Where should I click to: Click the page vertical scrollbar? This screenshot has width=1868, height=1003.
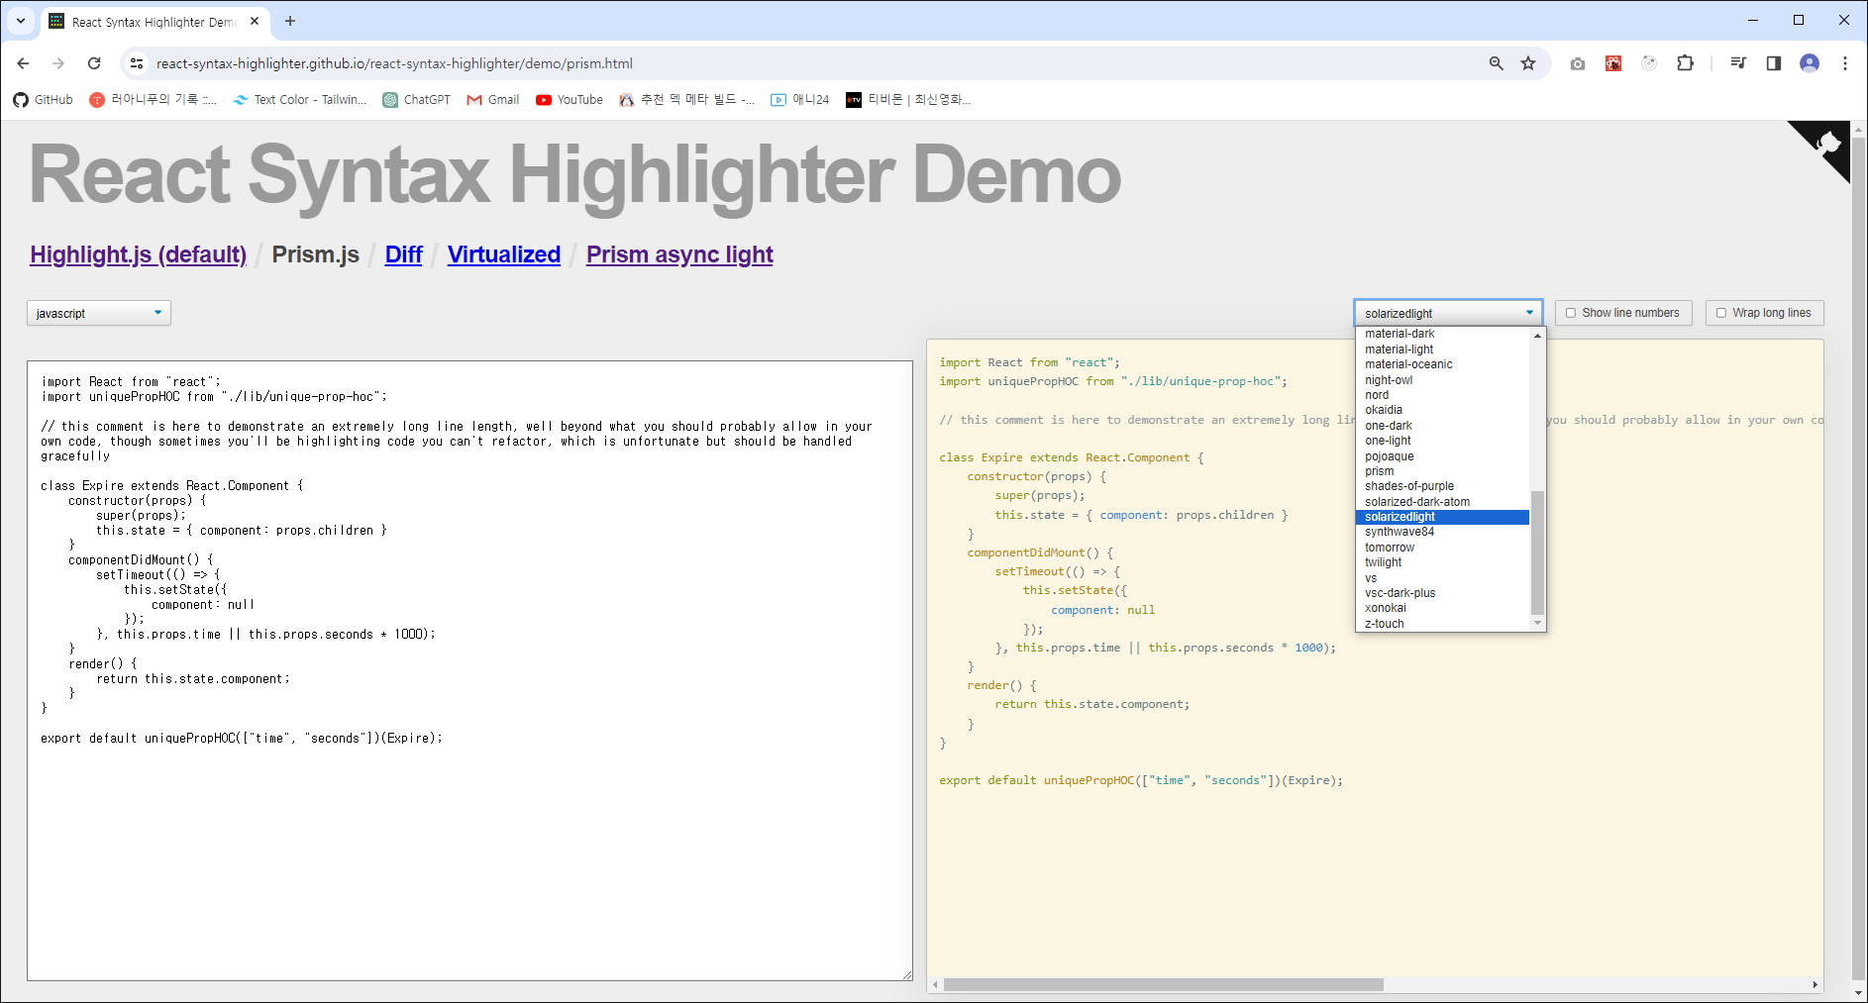click(1858, 556)
